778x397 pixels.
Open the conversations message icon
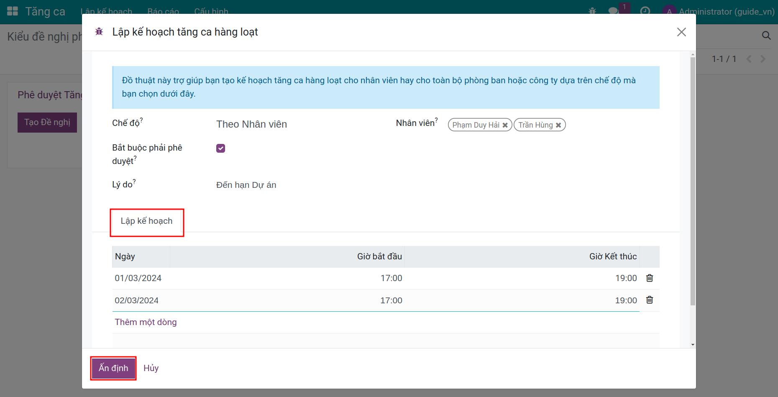coord(613,11)
